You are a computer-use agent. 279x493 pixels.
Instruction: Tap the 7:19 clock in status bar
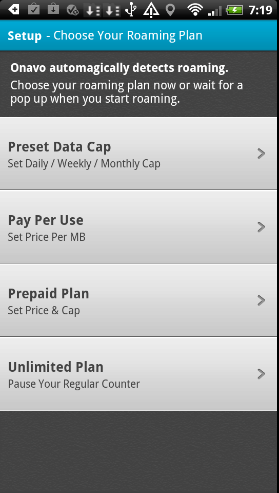260,10
